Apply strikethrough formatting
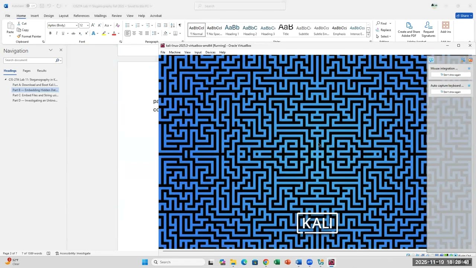476x268 pixels. (x=73, y=33)
